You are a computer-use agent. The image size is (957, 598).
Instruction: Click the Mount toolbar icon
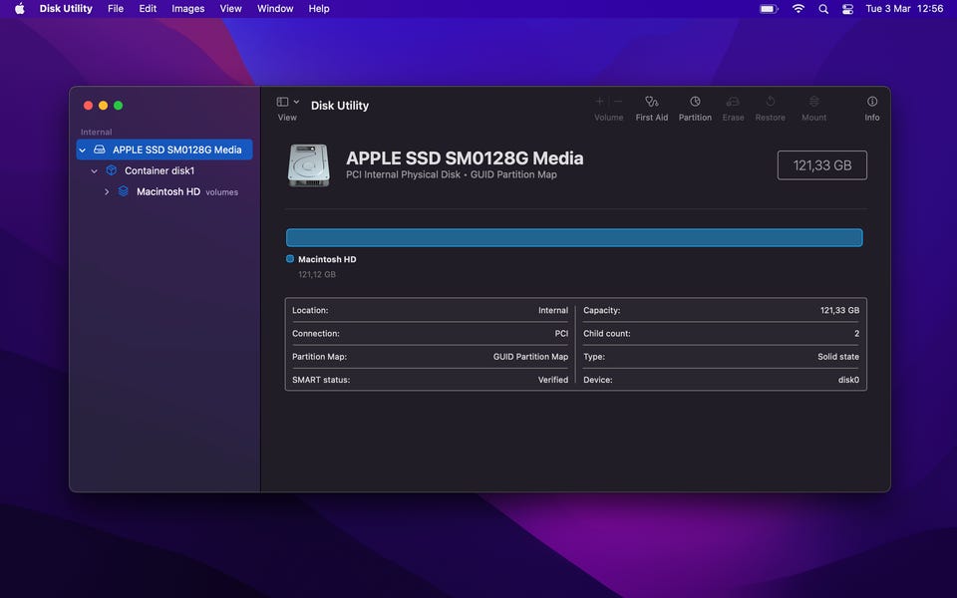[x=813, y=108]
